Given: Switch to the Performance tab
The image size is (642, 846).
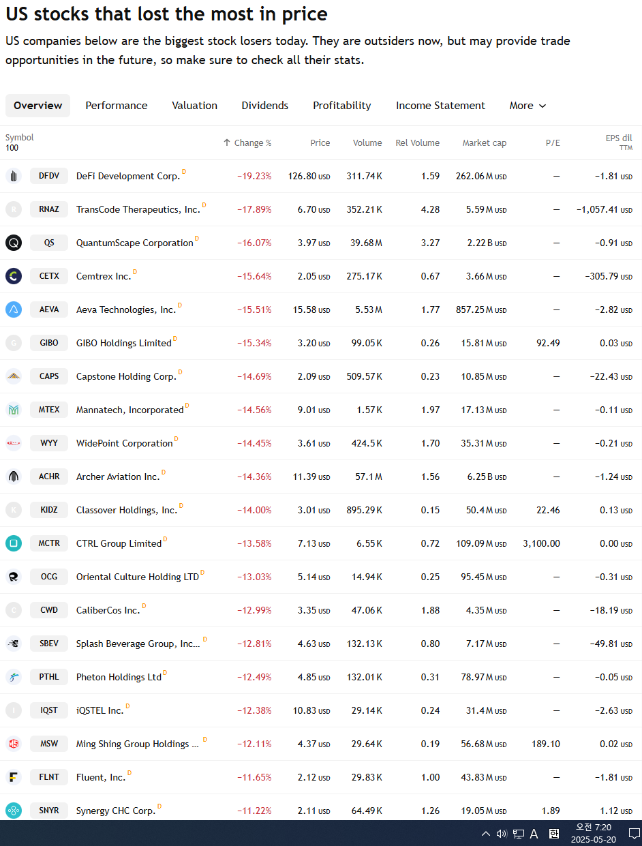Looking at the screenshot, I should tap(117, 106).
